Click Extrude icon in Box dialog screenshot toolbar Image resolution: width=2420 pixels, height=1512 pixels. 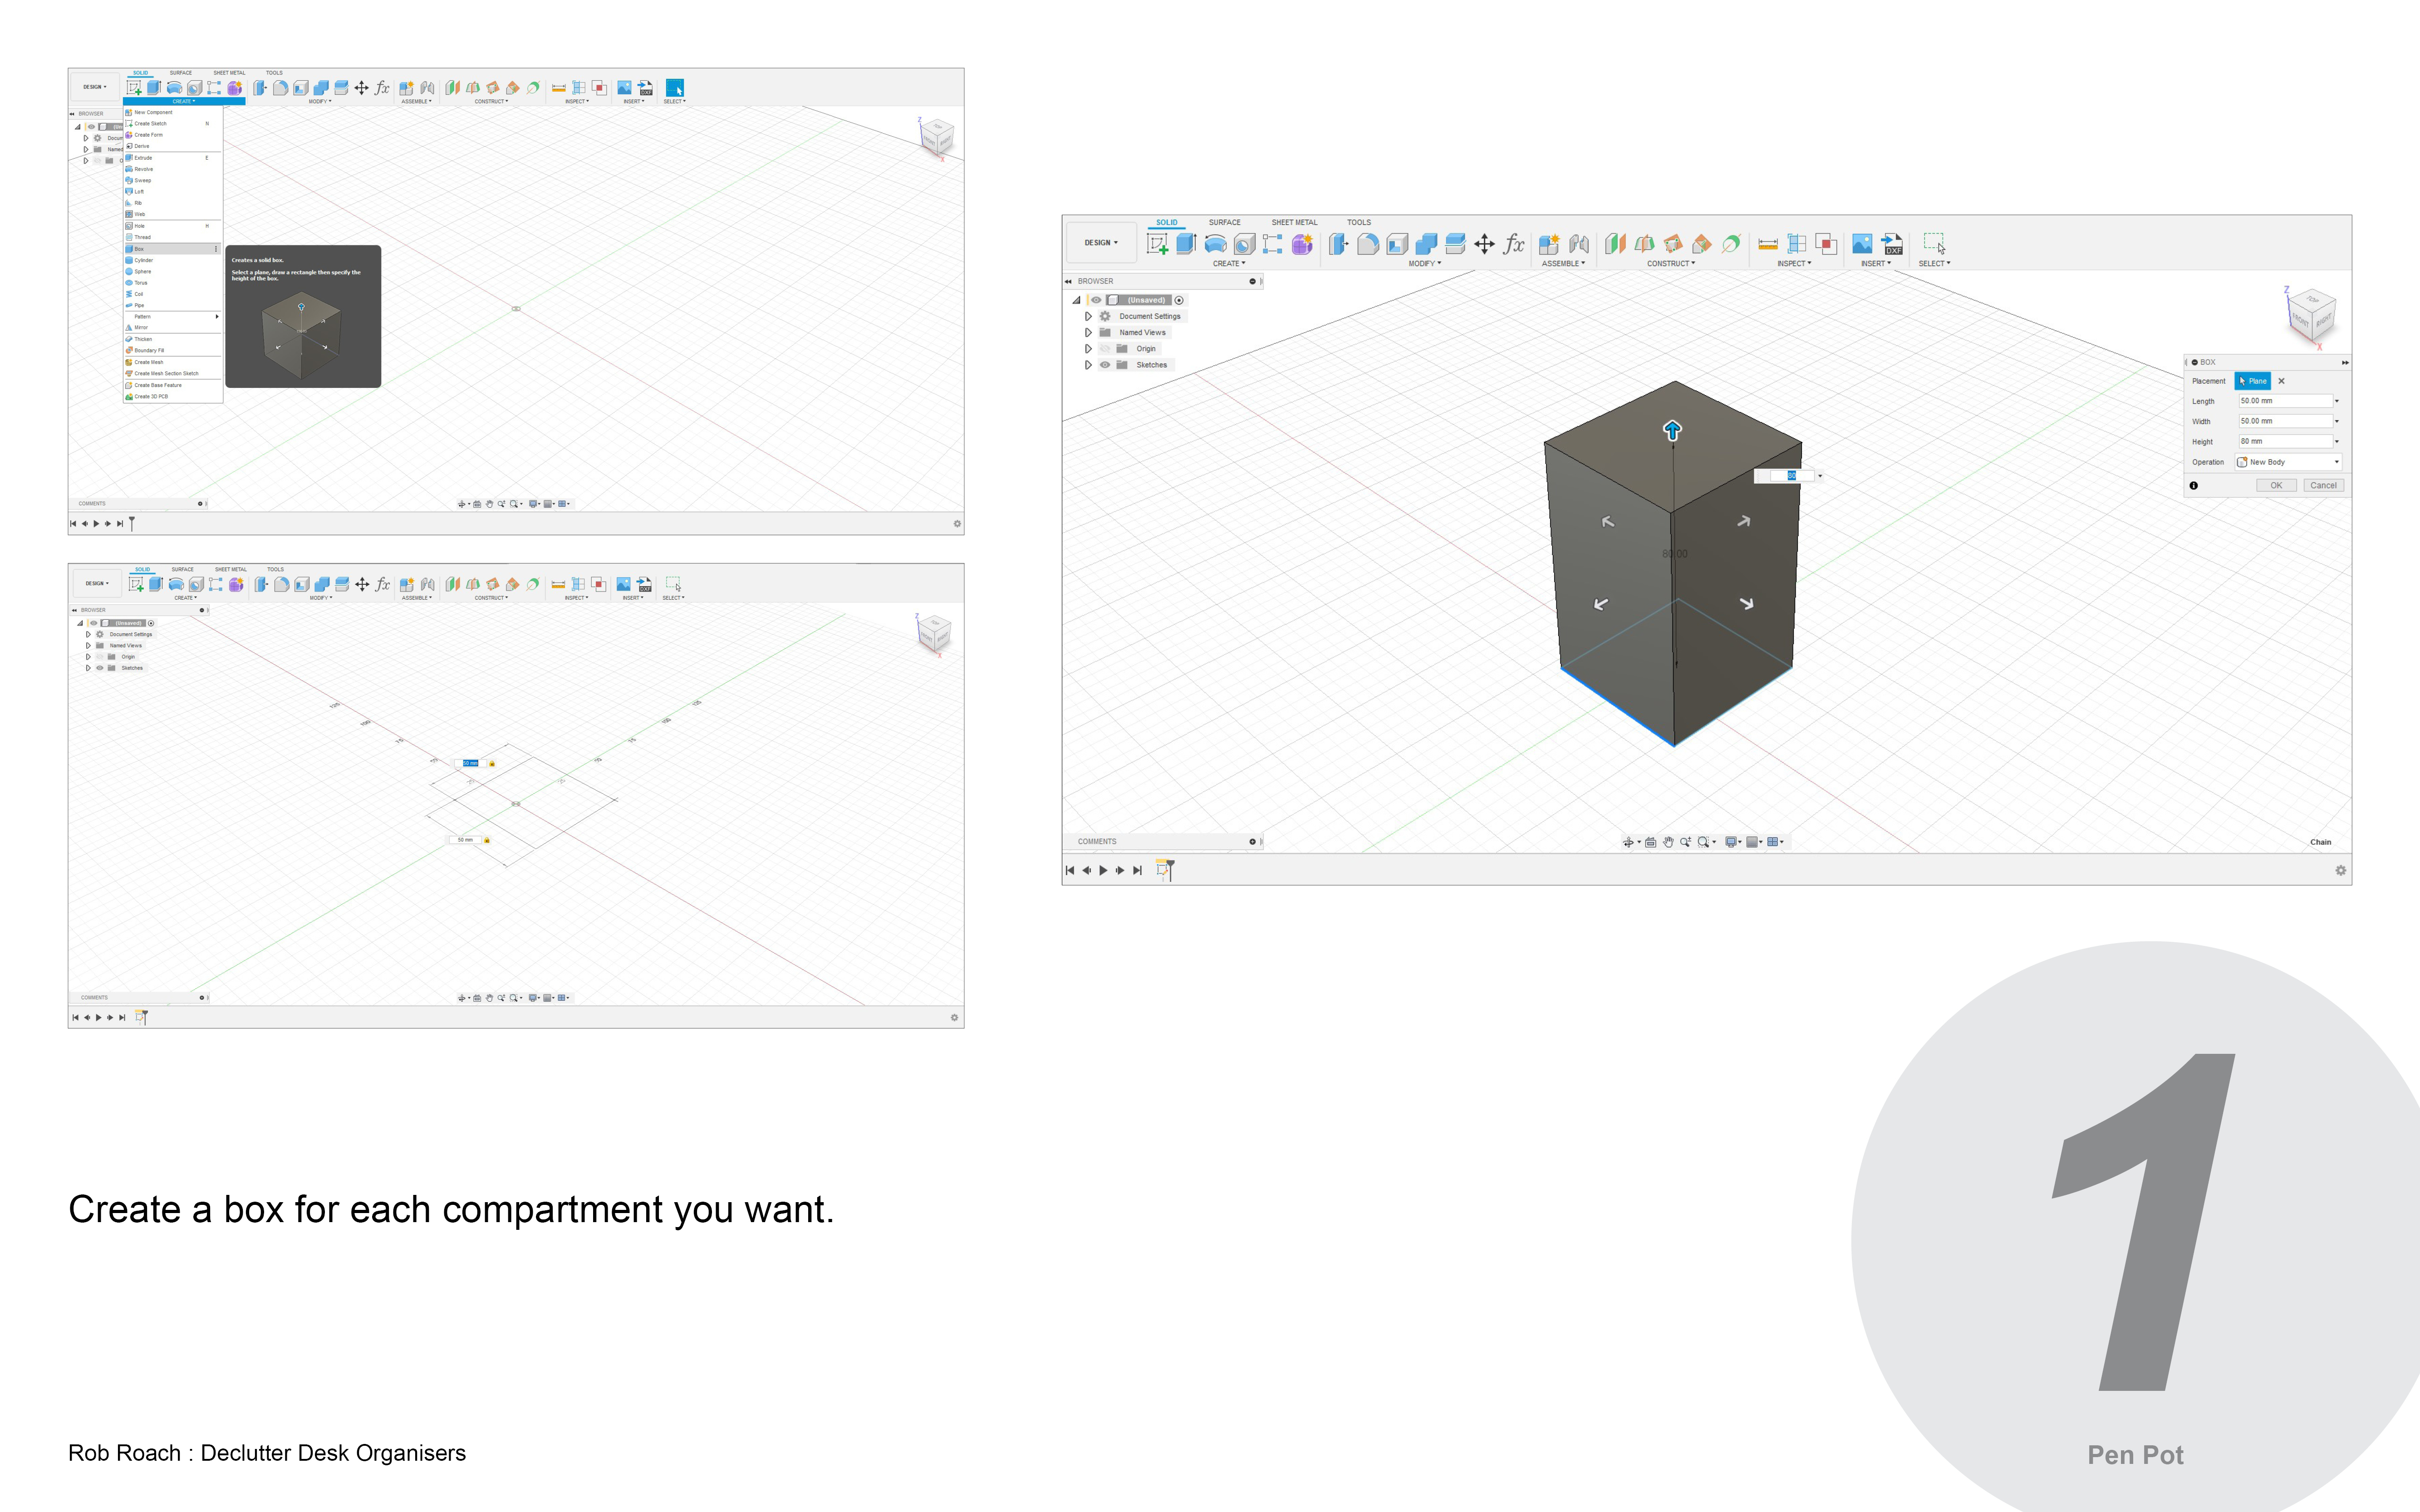(1186, 244)
